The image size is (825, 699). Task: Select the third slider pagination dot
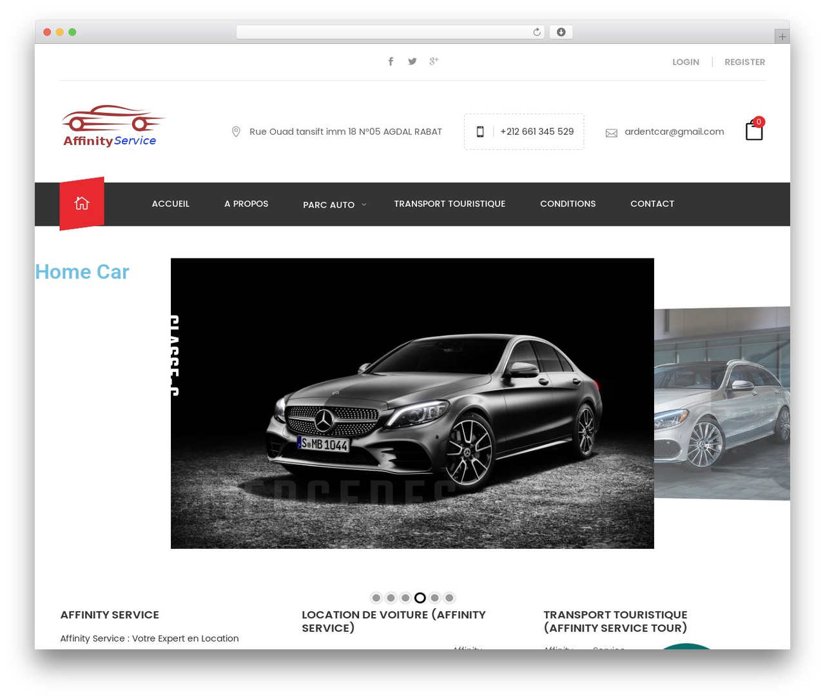(405, 598)
